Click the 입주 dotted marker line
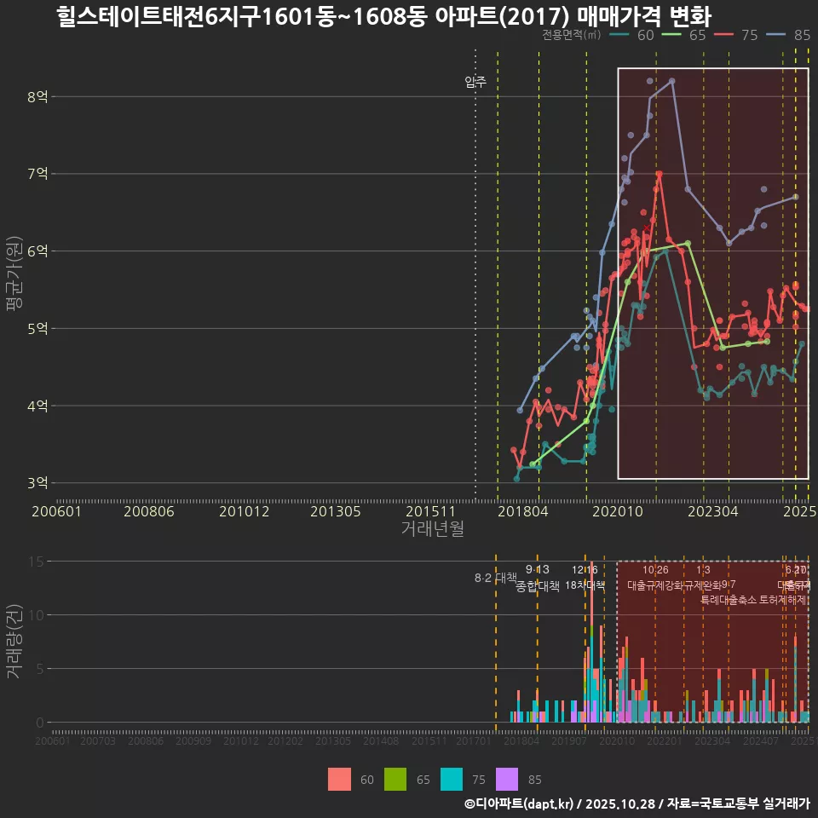This screenshot has width=818, height=818. click(x=475, y=281)
